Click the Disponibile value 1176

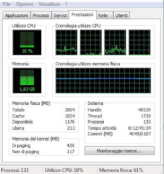pos(70,122)
